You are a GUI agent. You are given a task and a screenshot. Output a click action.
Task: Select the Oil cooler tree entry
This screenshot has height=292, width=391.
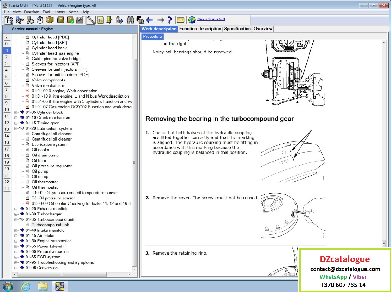[41, 150]
